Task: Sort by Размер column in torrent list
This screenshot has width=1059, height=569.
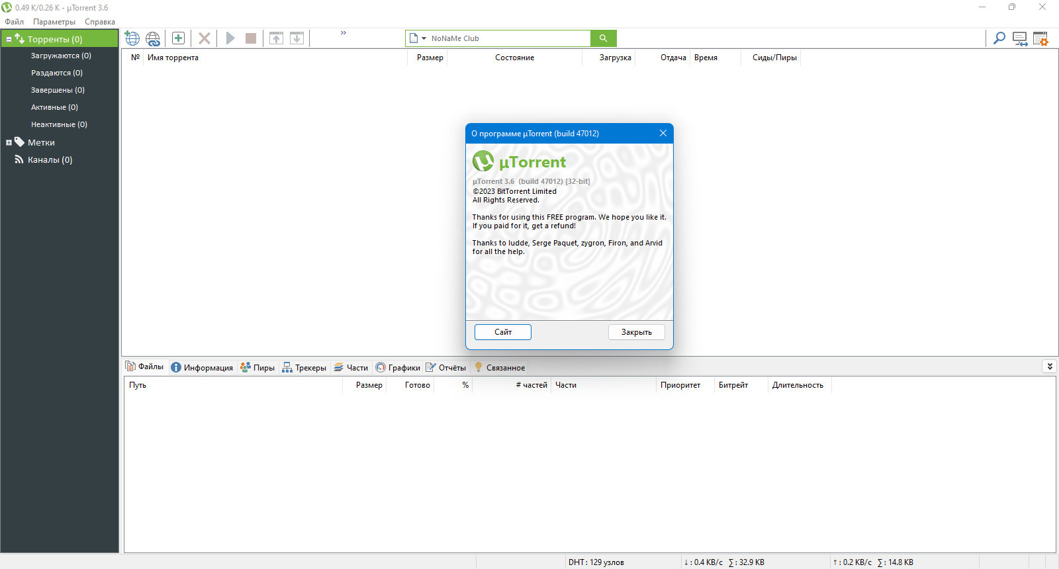Action: 428,58
